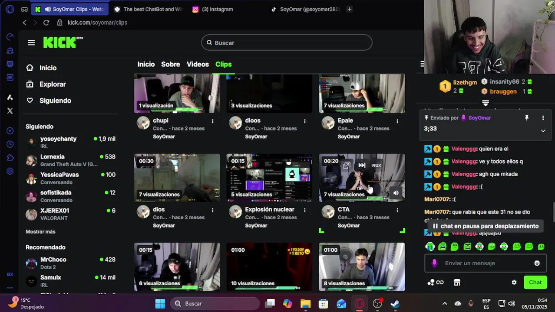This screenshot has width=555, height=312.
Task: Collapse the gift leaderboard arrow
Action: (486, 103)
